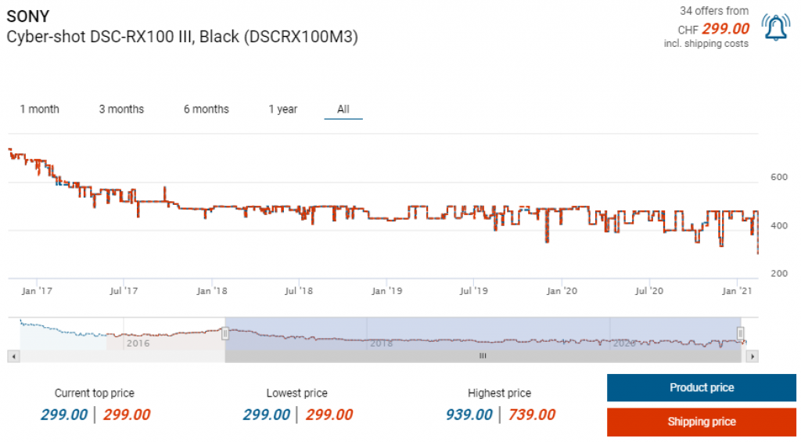Viewport: 801px width, 442px height.
Task: Click the Jan '17 axis label
Action: pos(37,291)
